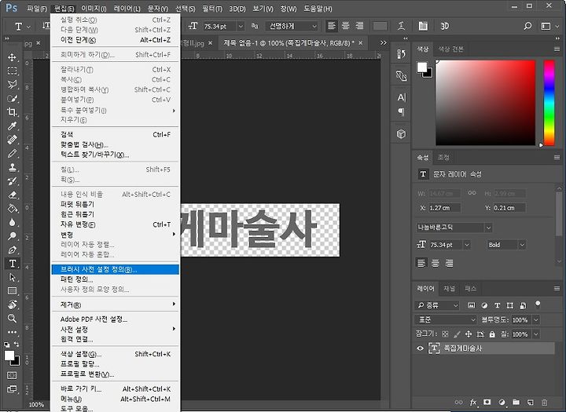Select the Brush tool
Image resolution: width=566 pixels, height=412 pixels.
12,153
